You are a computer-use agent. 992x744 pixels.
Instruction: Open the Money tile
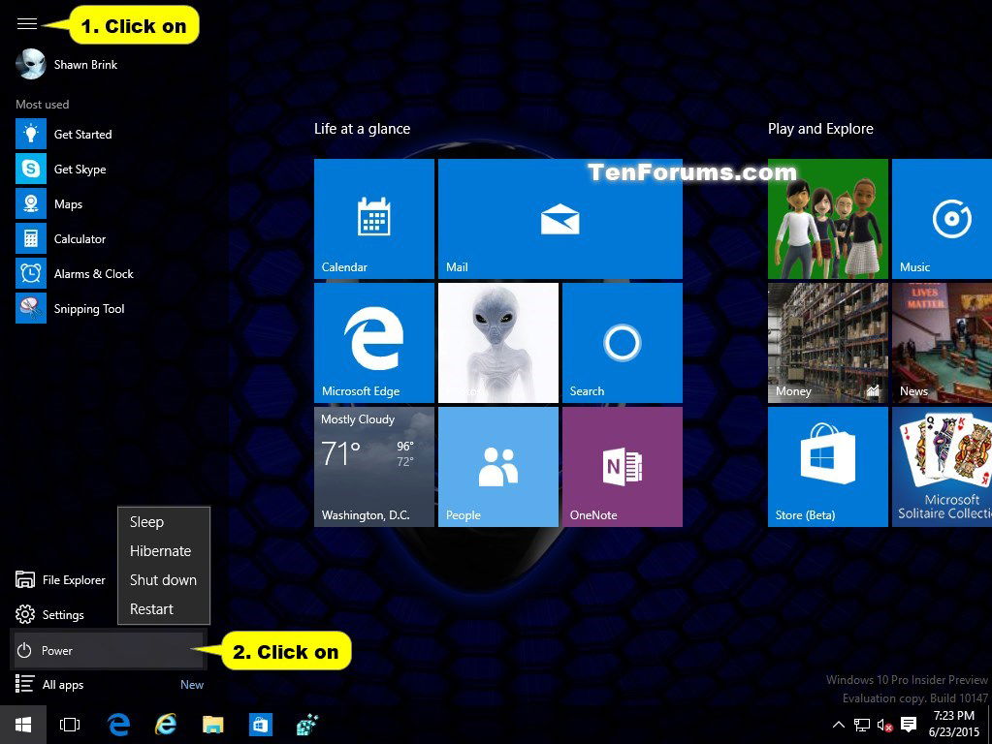coord(827,343)
